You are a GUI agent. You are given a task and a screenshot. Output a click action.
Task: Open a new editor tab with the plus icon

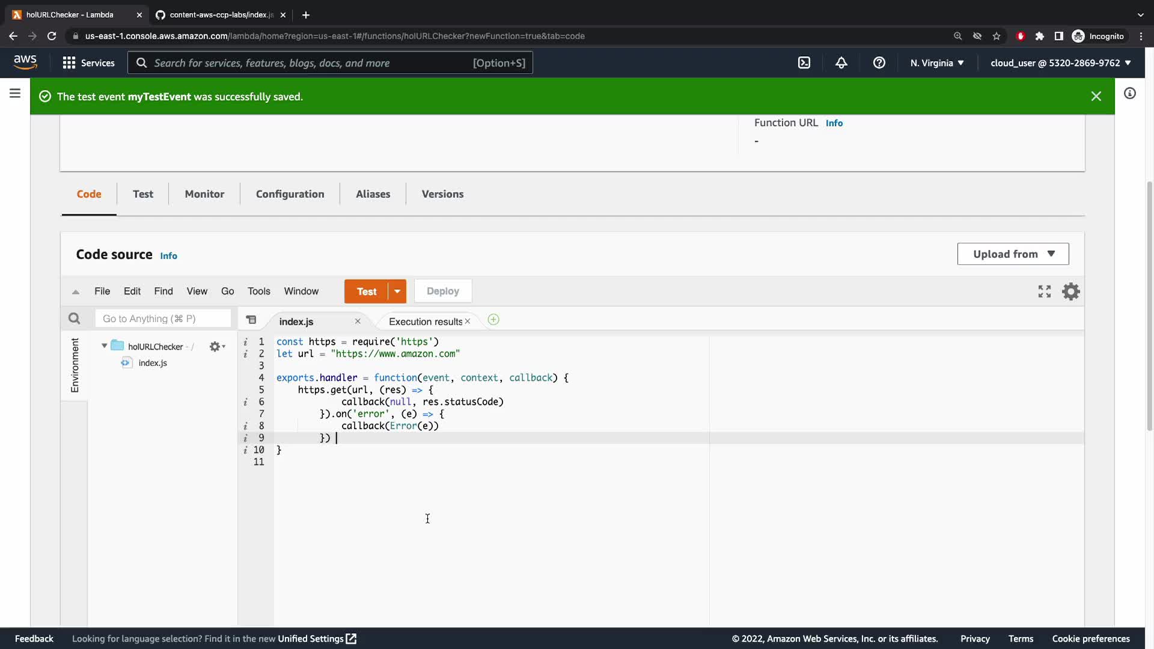(493, 320)
